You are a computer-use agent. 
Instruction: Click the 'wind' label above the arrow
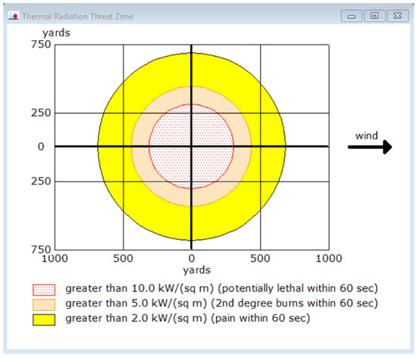coord(366,135)
